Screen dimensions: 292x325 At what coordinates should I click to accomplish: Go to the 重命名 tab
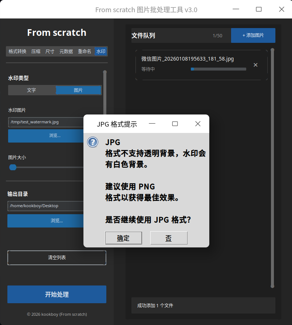click(x=85, y=51)
